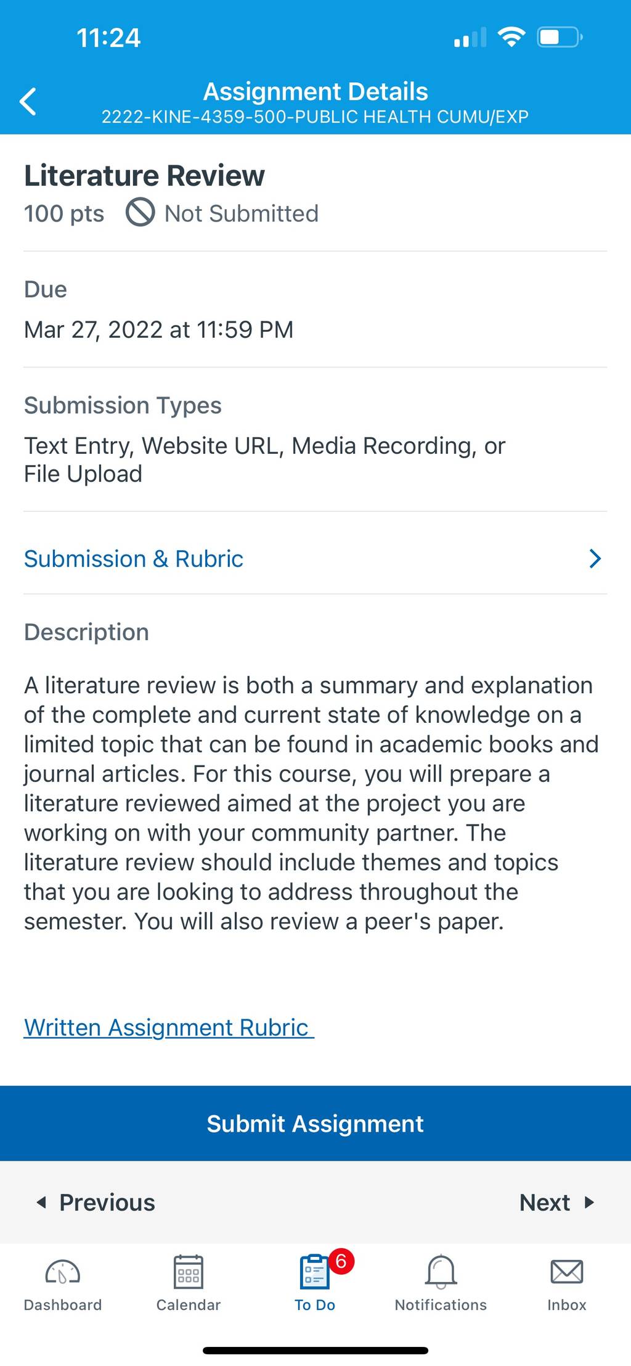Tap the Literature Review title
The height and width of the screenshot is (1366, 631).
(x=144, y=176)
